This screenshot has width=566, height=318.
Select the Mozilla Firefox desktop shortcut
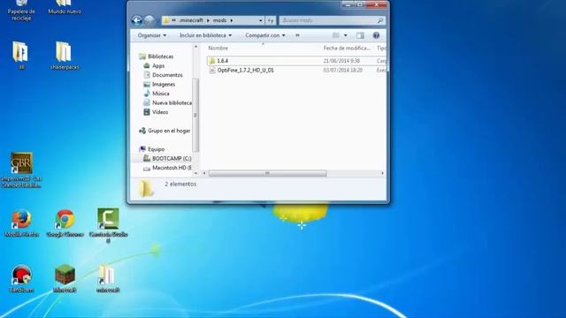pyautogui.click(x=21, y=223)
